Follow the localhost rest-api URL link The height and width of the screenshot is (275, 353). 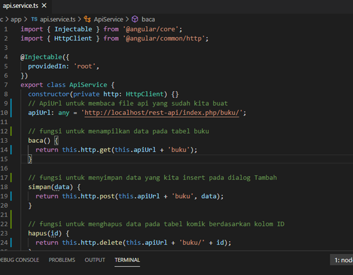click(x=162, y=112)
